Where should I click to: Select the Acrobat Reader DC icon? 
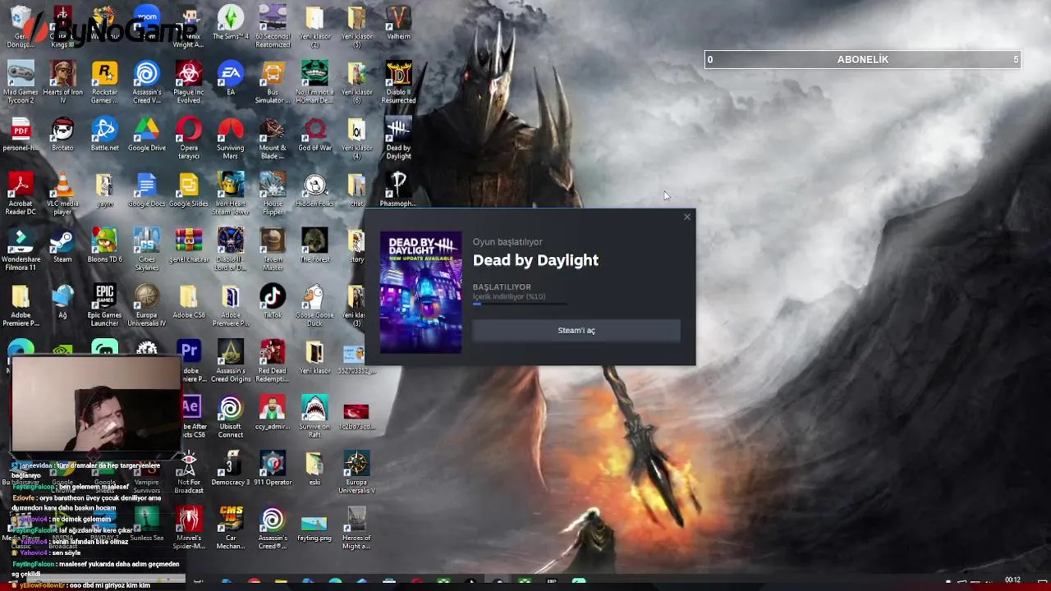(x=21, y=195)
